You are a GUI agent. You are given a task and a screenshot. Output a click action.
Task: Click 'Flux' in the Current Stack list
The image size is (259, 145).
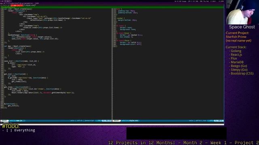click(234, 58)
